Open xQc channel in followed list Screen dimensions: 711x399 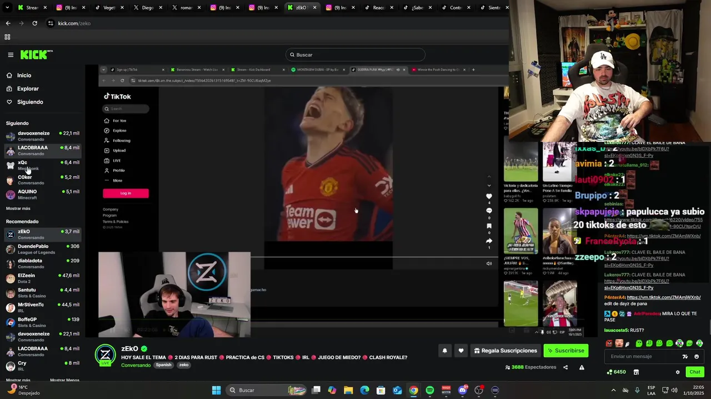[x=43, y=165]
